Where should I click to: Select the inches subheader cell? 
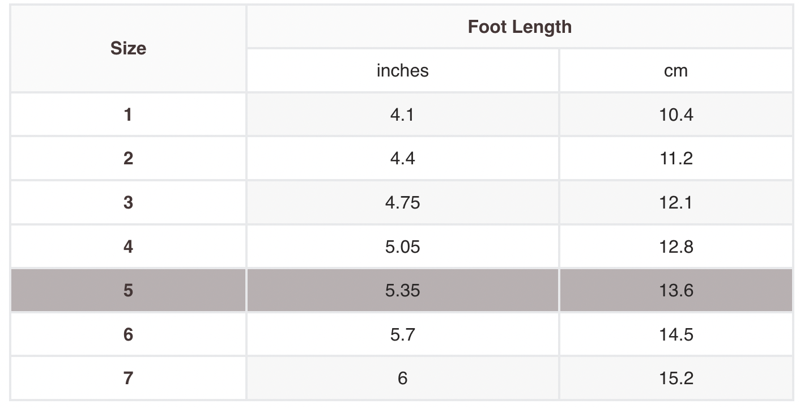click(x=402, y=70)
